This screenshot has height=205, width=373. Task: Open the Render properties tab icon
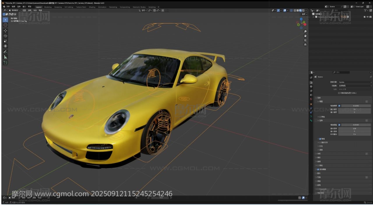tap(311, 83)
